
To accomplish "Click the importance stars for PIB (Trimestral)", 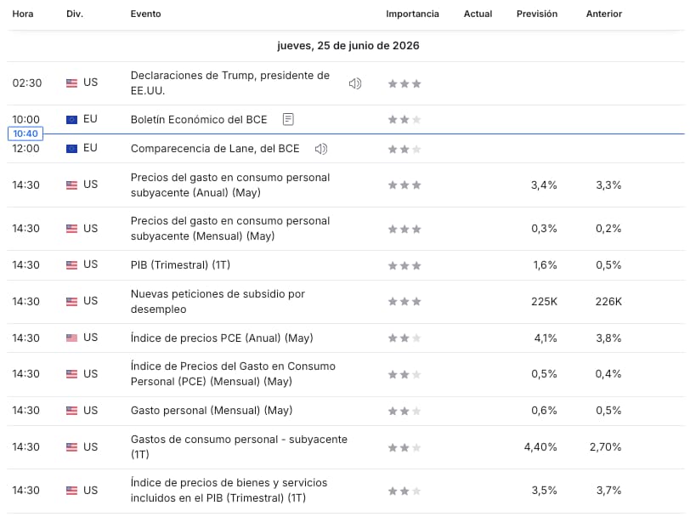I will (404, 265).
